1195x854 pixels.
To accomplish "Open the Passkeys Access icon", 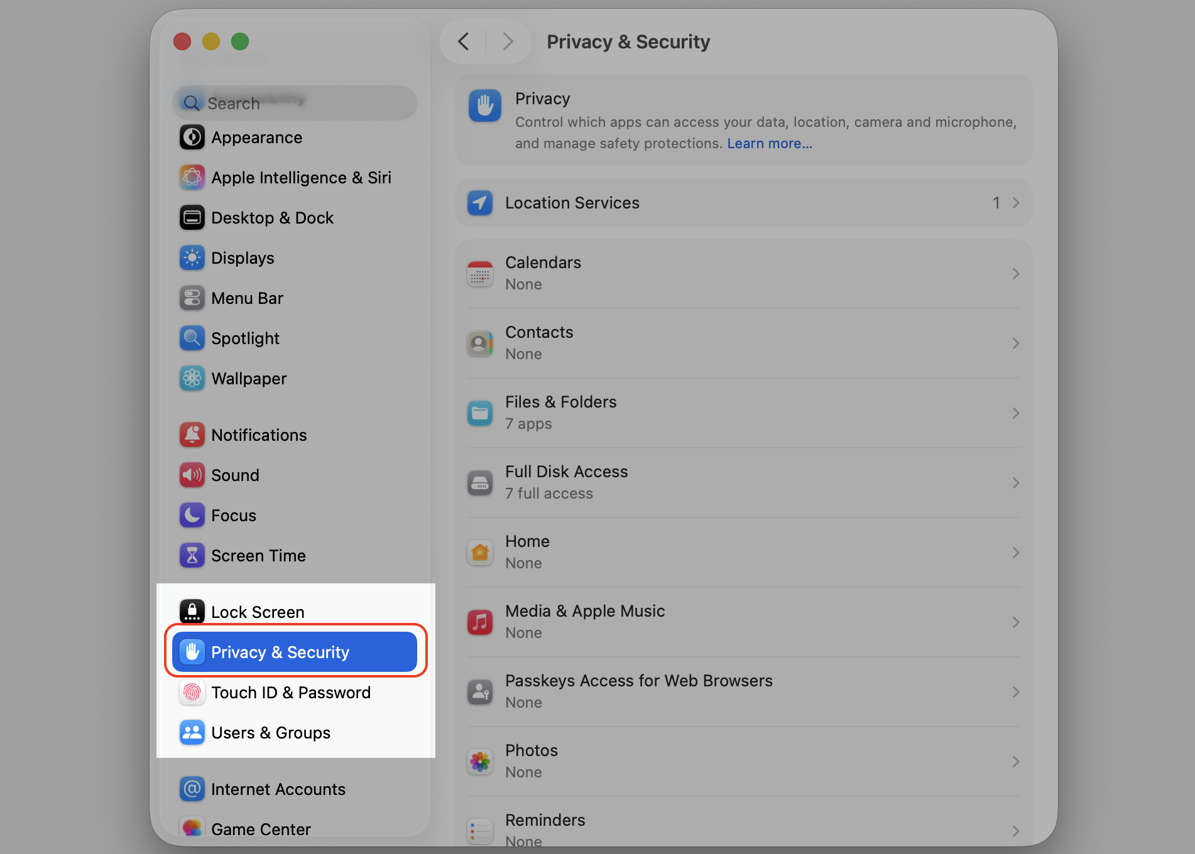I will [480, 692].
